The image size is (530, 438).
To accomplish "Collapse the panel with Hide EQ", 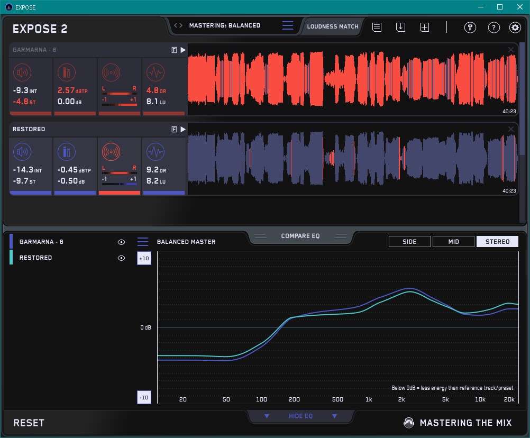I will pos(300,416).
